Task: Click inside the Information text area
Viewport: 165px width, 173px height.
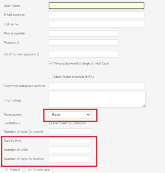Action: pos(97,100)
